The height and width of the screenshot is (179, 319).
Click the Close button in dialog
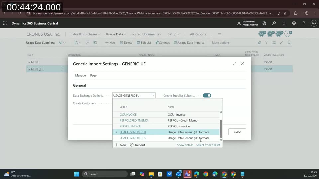[237, 132]
